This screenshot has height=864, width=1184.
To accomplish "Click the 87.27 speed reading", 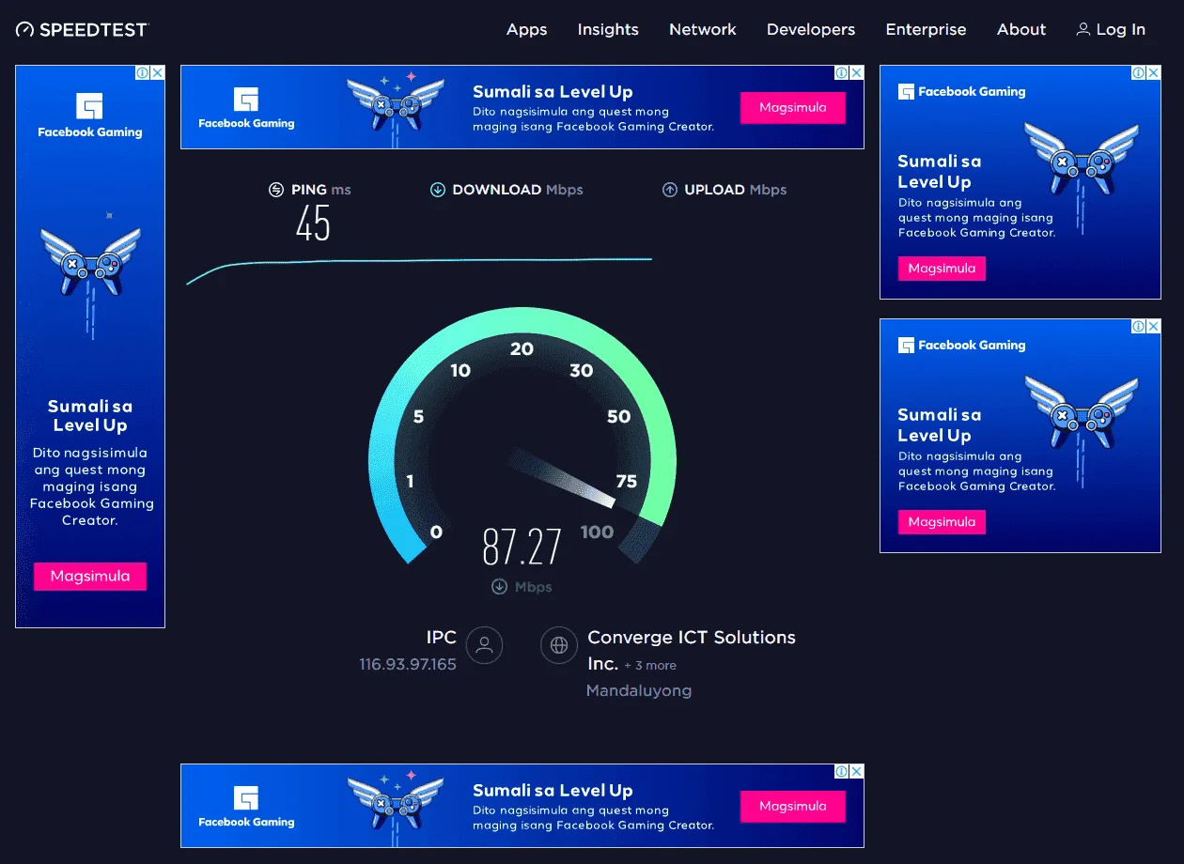I will [x=522, y=547].
